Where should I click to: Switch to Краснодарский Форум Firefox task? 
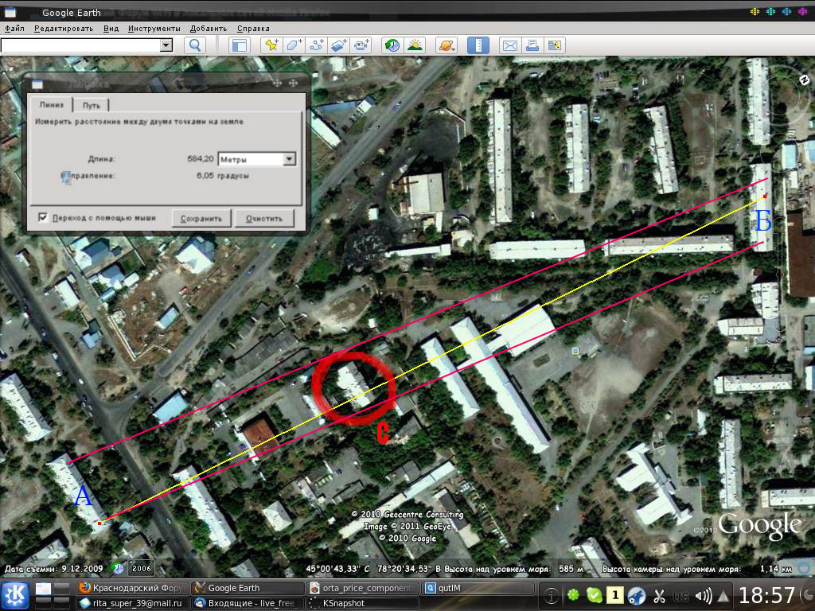(x=132, y=588)
